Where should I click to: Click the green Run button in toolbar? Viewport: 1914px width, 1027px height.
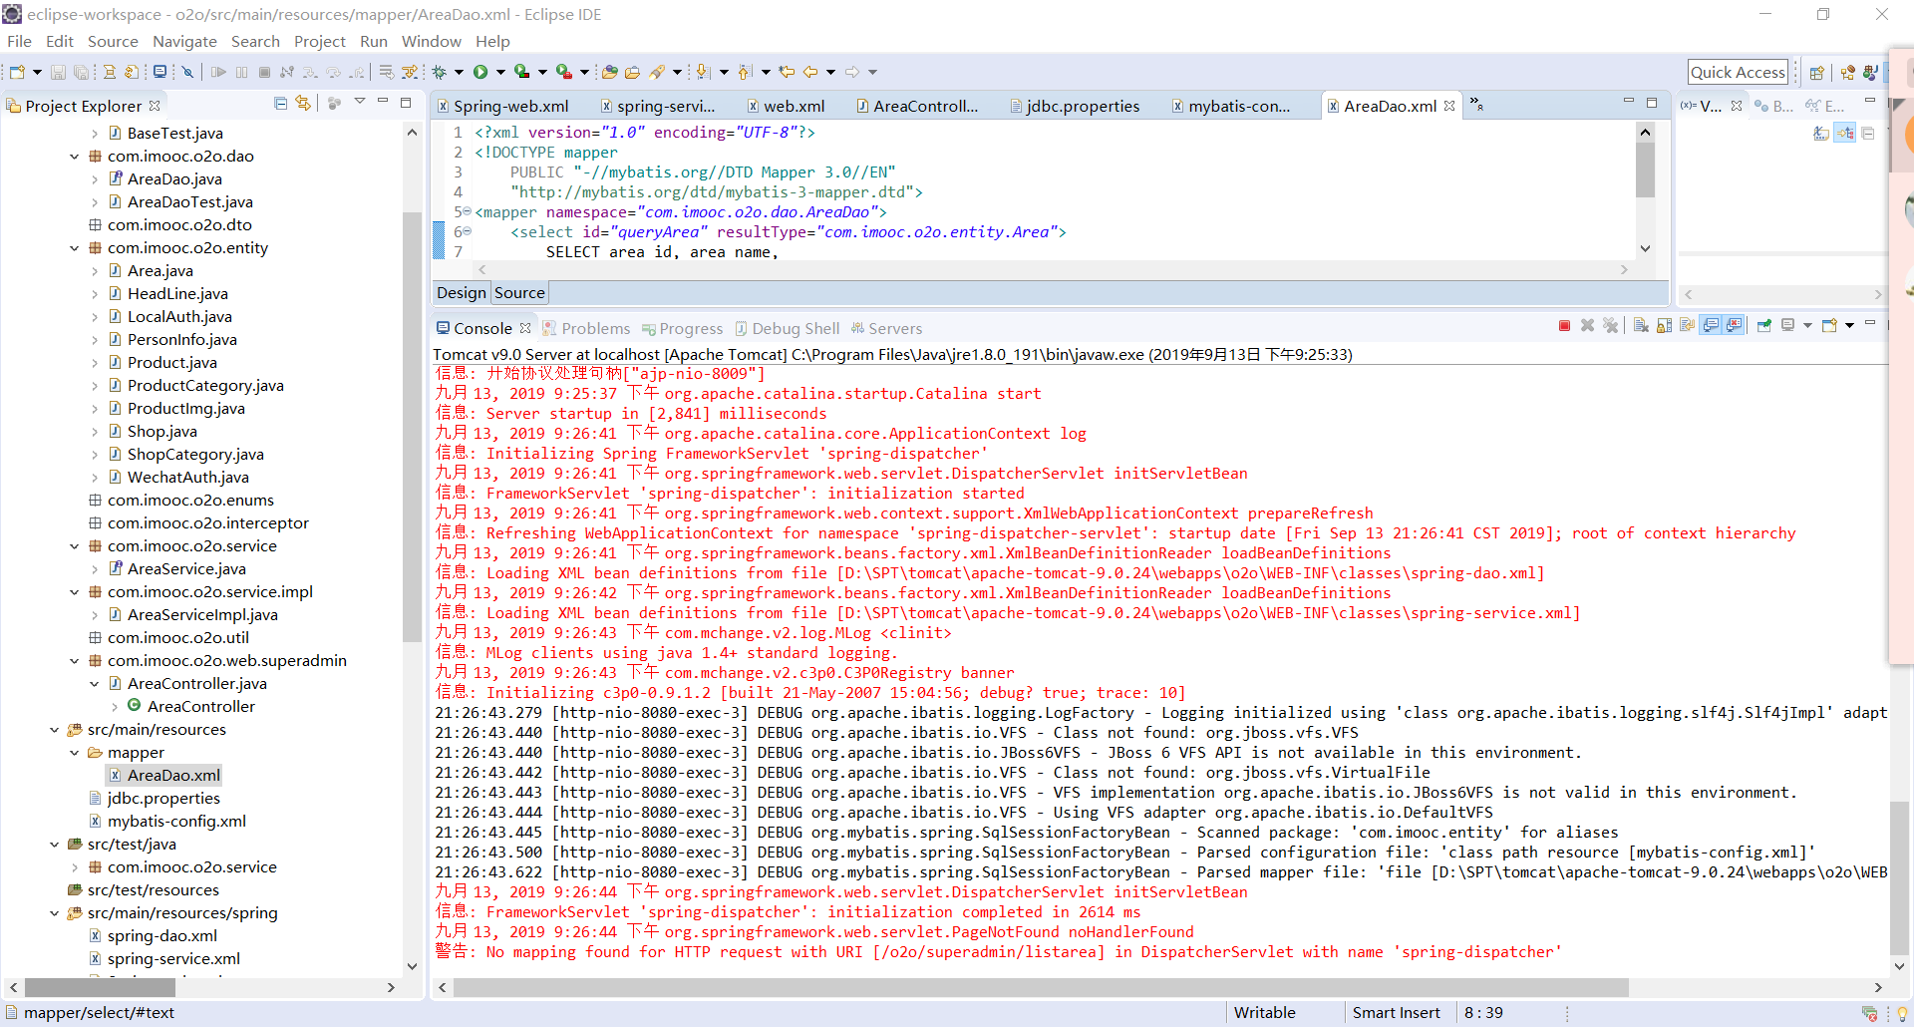point(480,72)
